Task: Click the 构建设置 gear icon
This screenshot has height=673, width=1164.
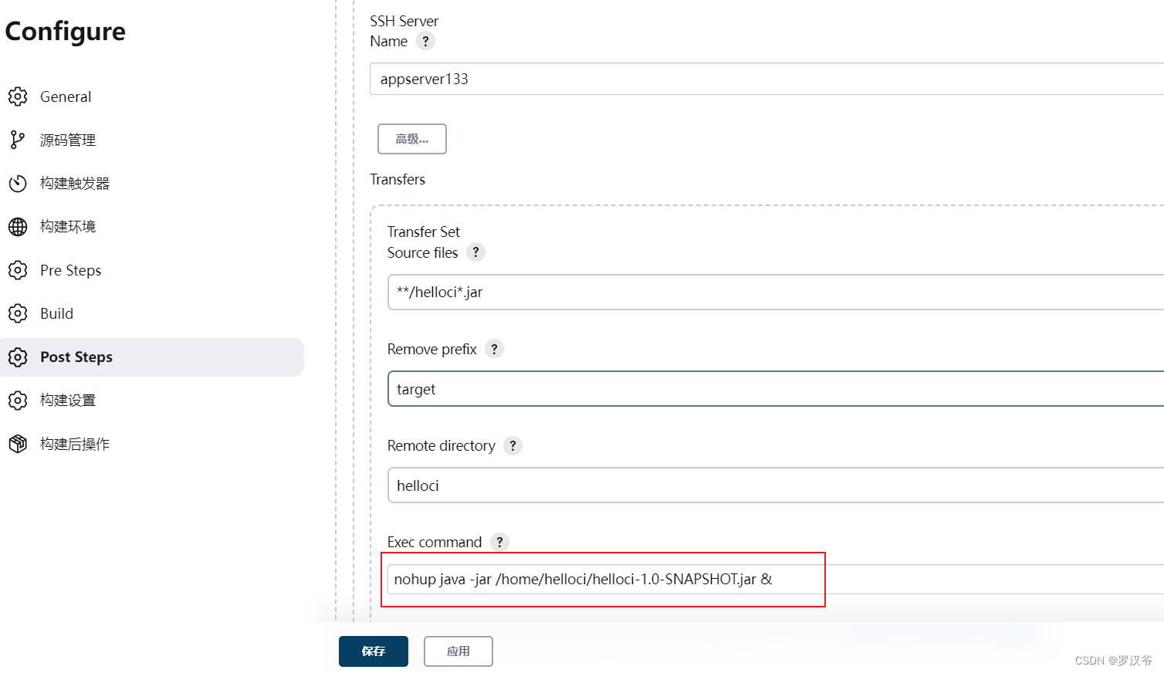Action: pyautogui.click(x=18, y=401)
